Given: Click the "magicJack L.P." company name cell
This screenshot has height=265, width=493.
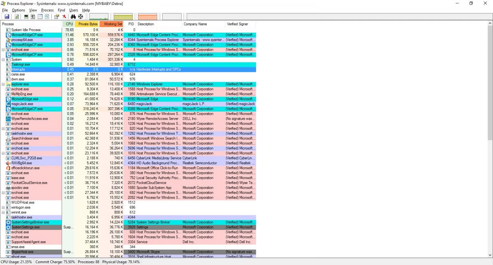Looking at the screenshot, I should click(195, 104).
